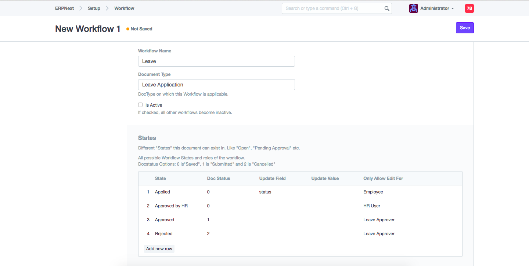The width and height of the screenshot is (529, 266).
Task: Open the Document Type field
Action: click(x=216, y=85)
